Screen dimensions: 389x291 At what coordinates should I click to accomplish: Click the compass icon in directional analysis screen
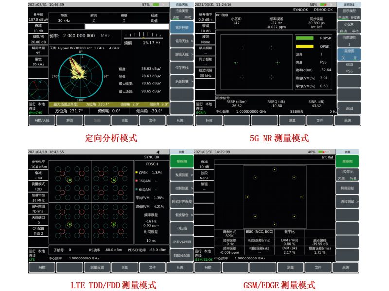pos(38,89)
